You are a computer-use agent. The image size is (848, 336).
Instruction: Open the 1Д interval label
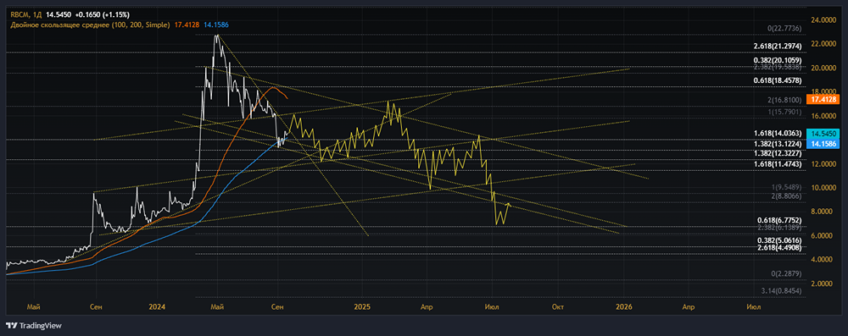point(36,15)
